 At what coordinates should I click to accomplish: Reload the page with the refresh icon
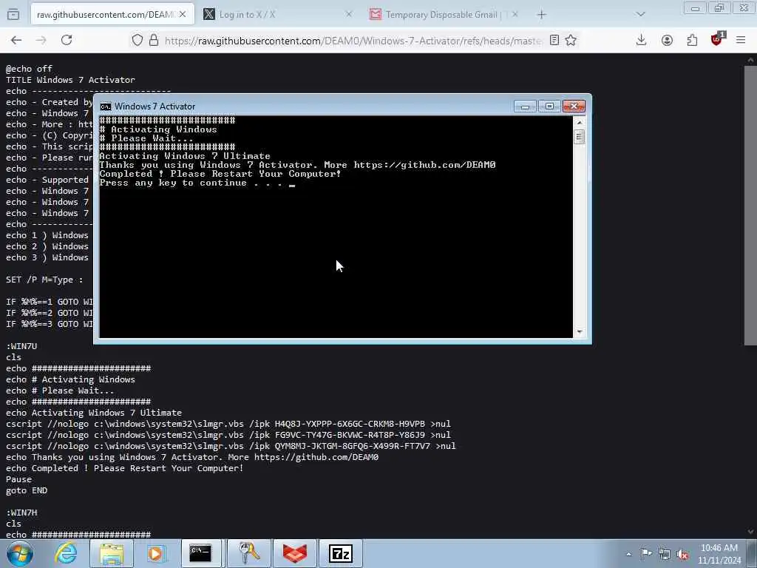coord(67,40)
